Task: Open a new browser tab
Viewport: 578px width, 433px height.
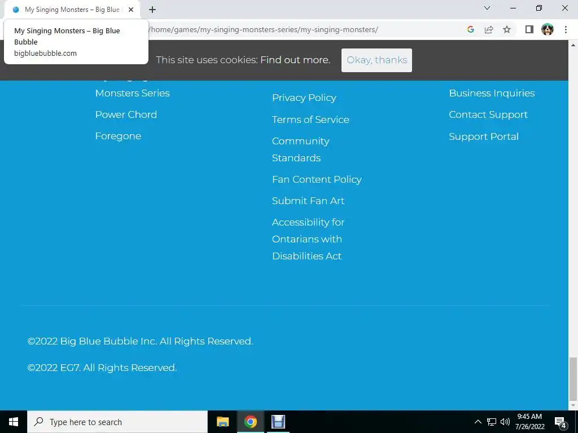Action: (x=152, y=10)
